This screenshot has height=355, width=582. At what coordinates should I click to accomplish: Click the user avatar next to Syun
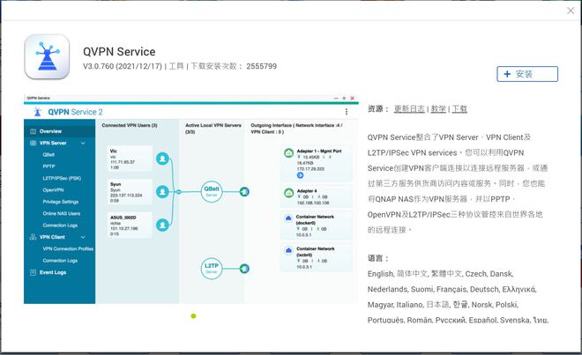click(x=162, y=192)
